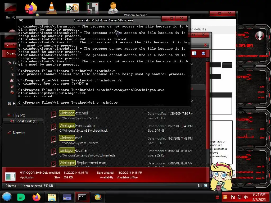
Task: Click winlogon.mof file icon
Action: pos(53,140)
